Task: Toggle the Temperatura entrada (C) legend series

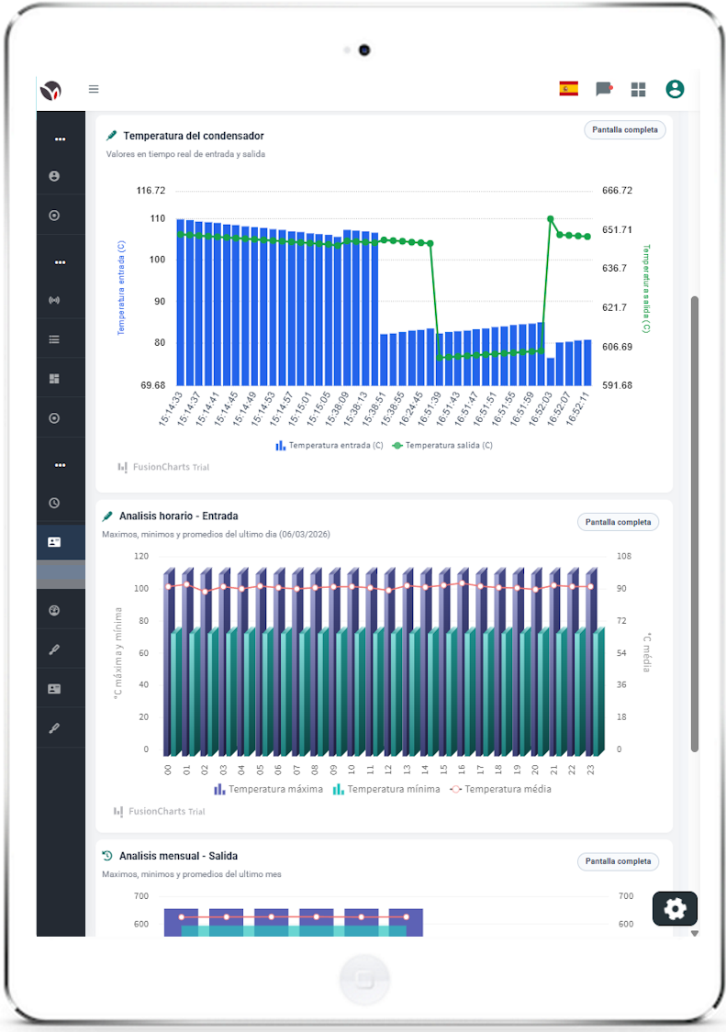Action: coord(329,446)
